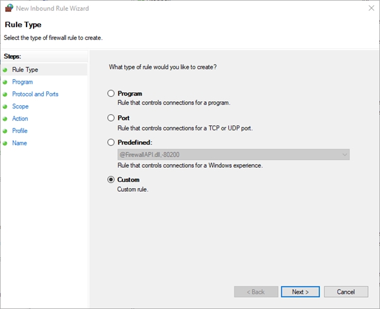380x309 pixels.
Task: Go to the Protocol and Ports step
Action: click(x=35, y=94)
